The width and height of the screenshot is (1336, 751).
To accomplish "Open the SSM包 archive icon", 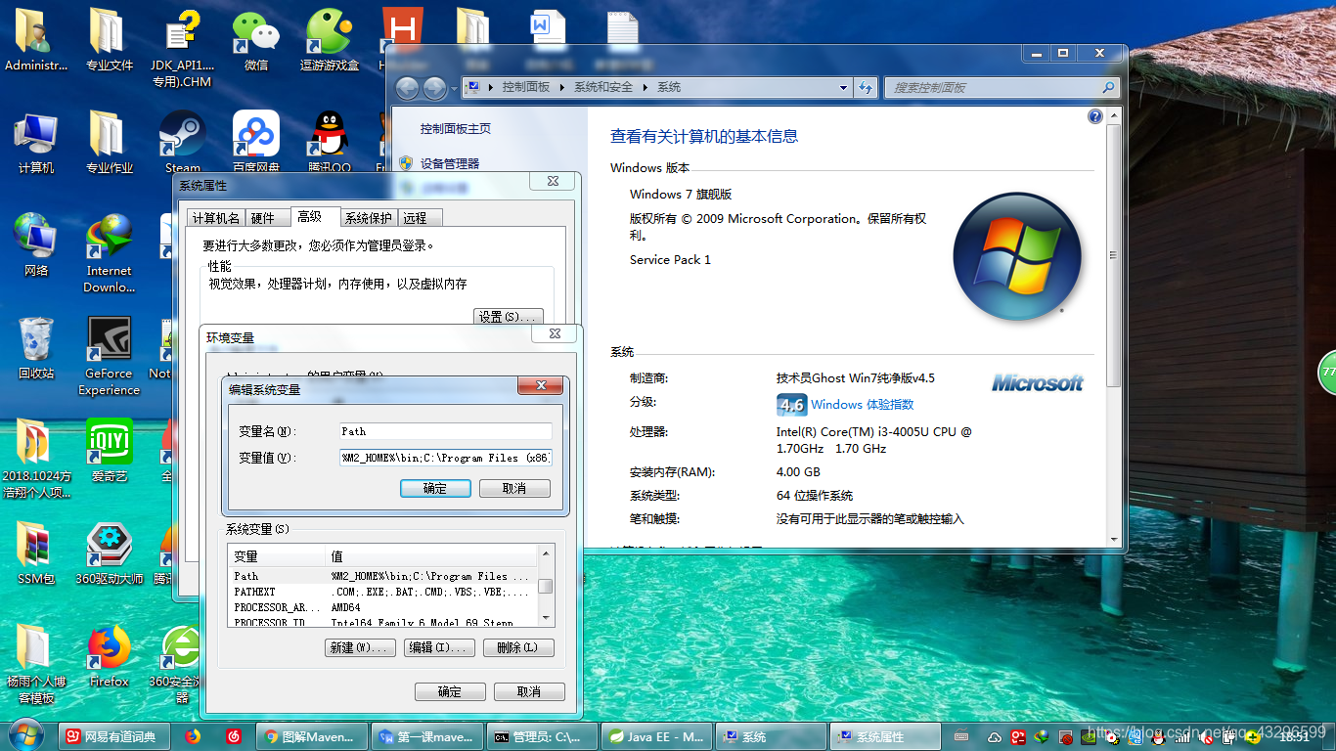I will coord(36,553).
